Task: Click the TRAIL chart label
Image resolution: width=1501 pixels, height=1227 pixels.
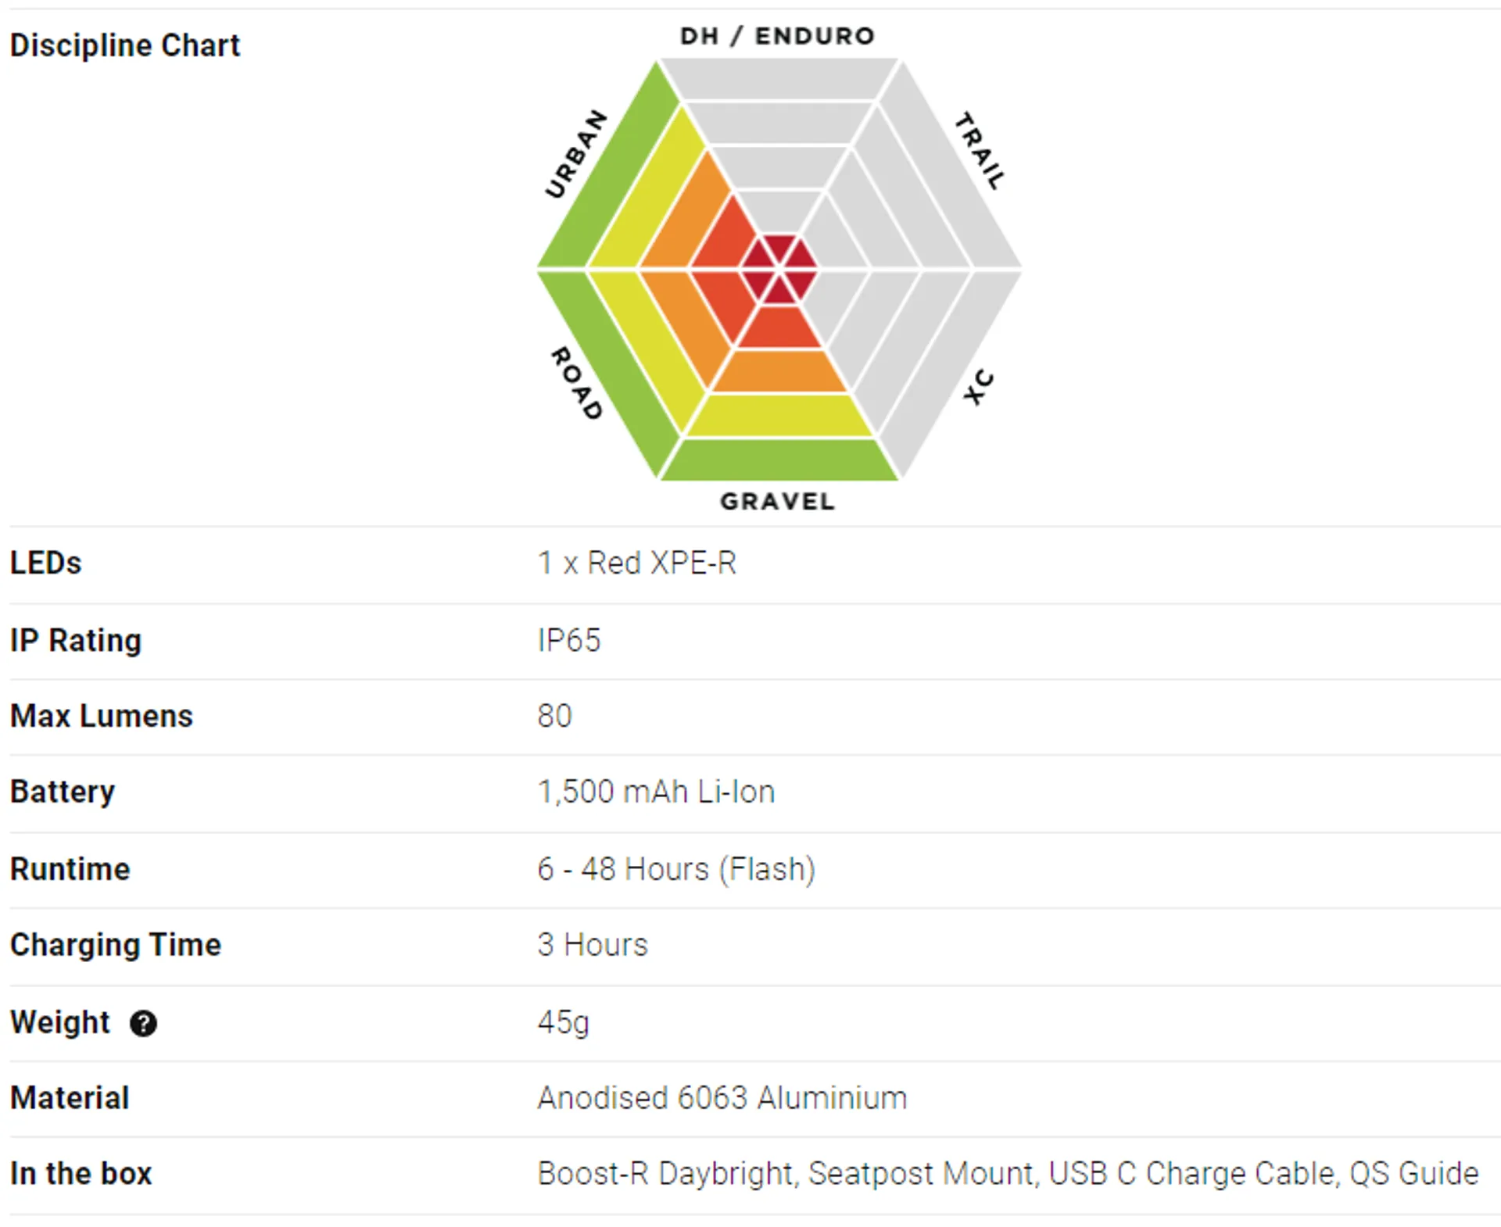Action: tap(980, 151)
